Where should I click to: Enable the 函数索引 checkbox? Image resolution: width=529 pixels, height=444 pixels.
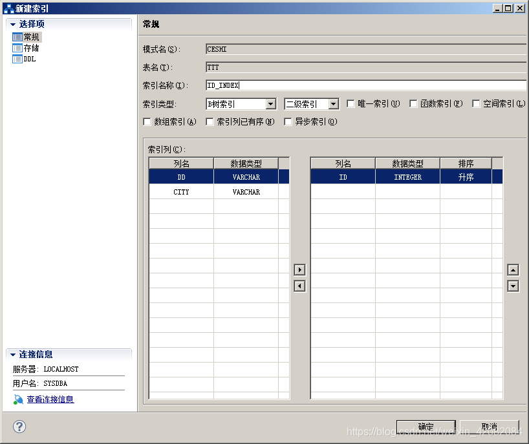coord(413,103)
